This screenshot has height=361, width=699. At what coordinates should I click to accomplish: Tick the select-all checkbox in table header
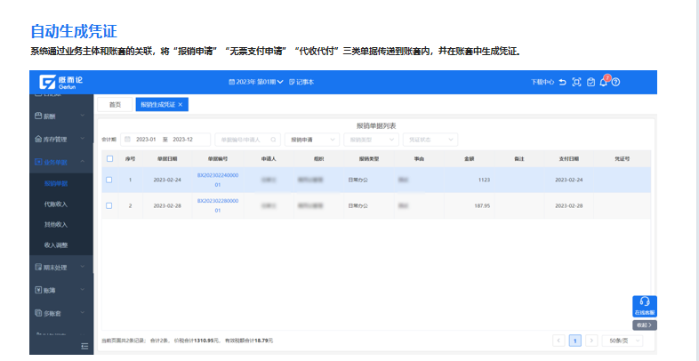[109, 158]
